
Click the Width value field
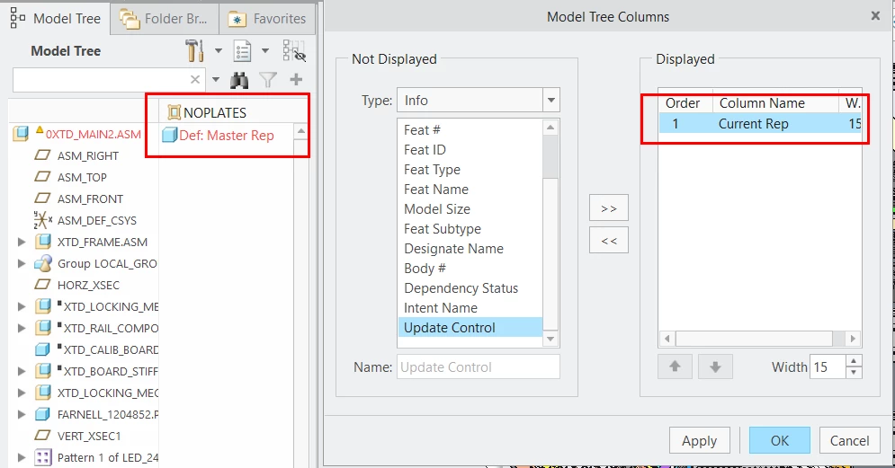tap(828, 367)
